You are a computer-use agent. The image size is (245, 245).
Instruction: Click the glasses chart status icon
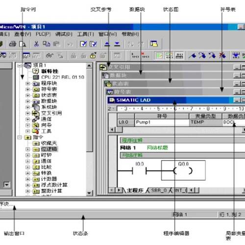[49, 55]
